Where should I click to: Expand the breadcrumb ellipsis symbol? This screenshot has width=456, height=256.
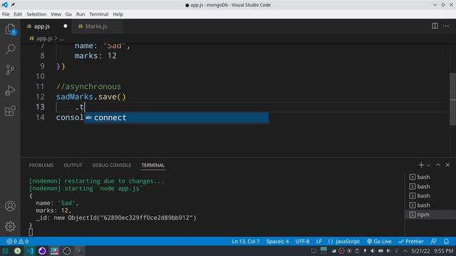pos(61,38)
